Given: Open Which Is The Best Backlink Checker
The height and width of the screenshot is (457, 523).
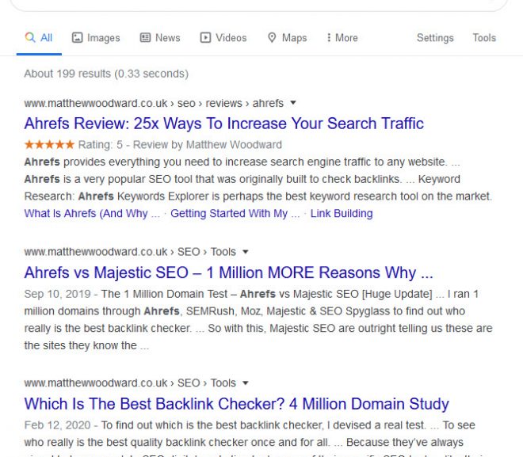Looking at the screenshot, I should pos(236,404).
